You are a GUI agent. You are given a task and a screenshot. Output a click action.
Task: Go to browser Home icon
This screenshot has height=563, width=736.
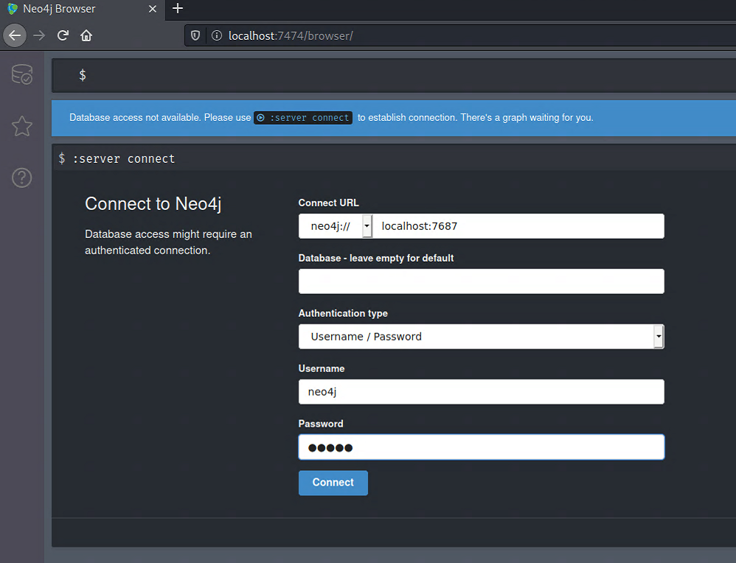click(86, 35)
